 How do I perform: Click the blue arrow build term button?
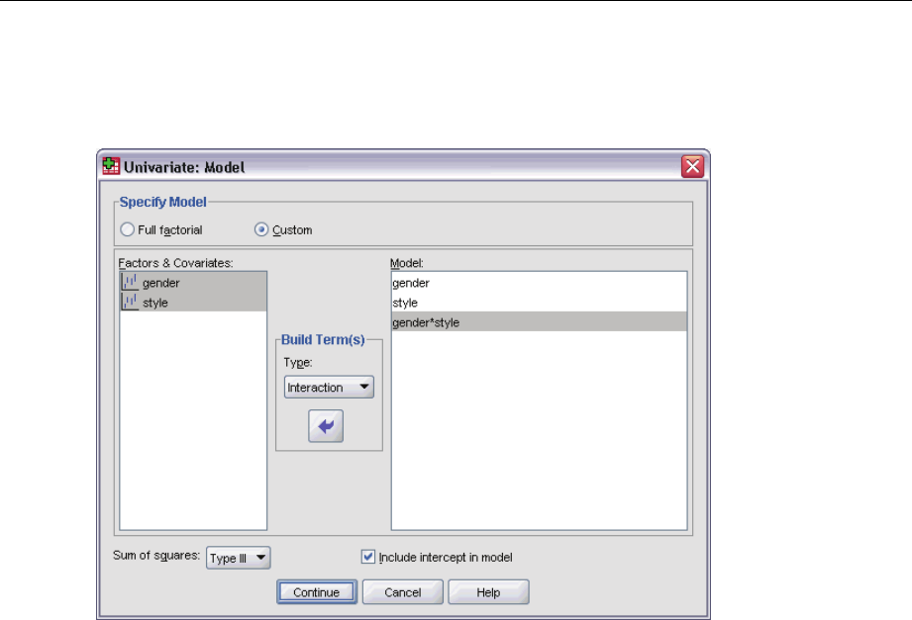326,426
